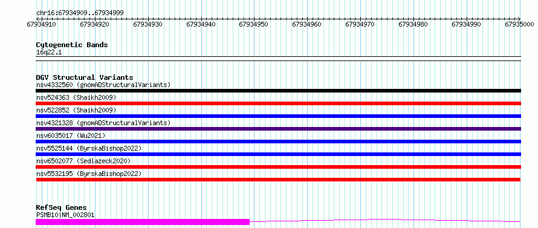The height and width of the screenshot is (228, 538).
Task: Click the blue nsv6035017 variant bar
Action: pos(278,142)
